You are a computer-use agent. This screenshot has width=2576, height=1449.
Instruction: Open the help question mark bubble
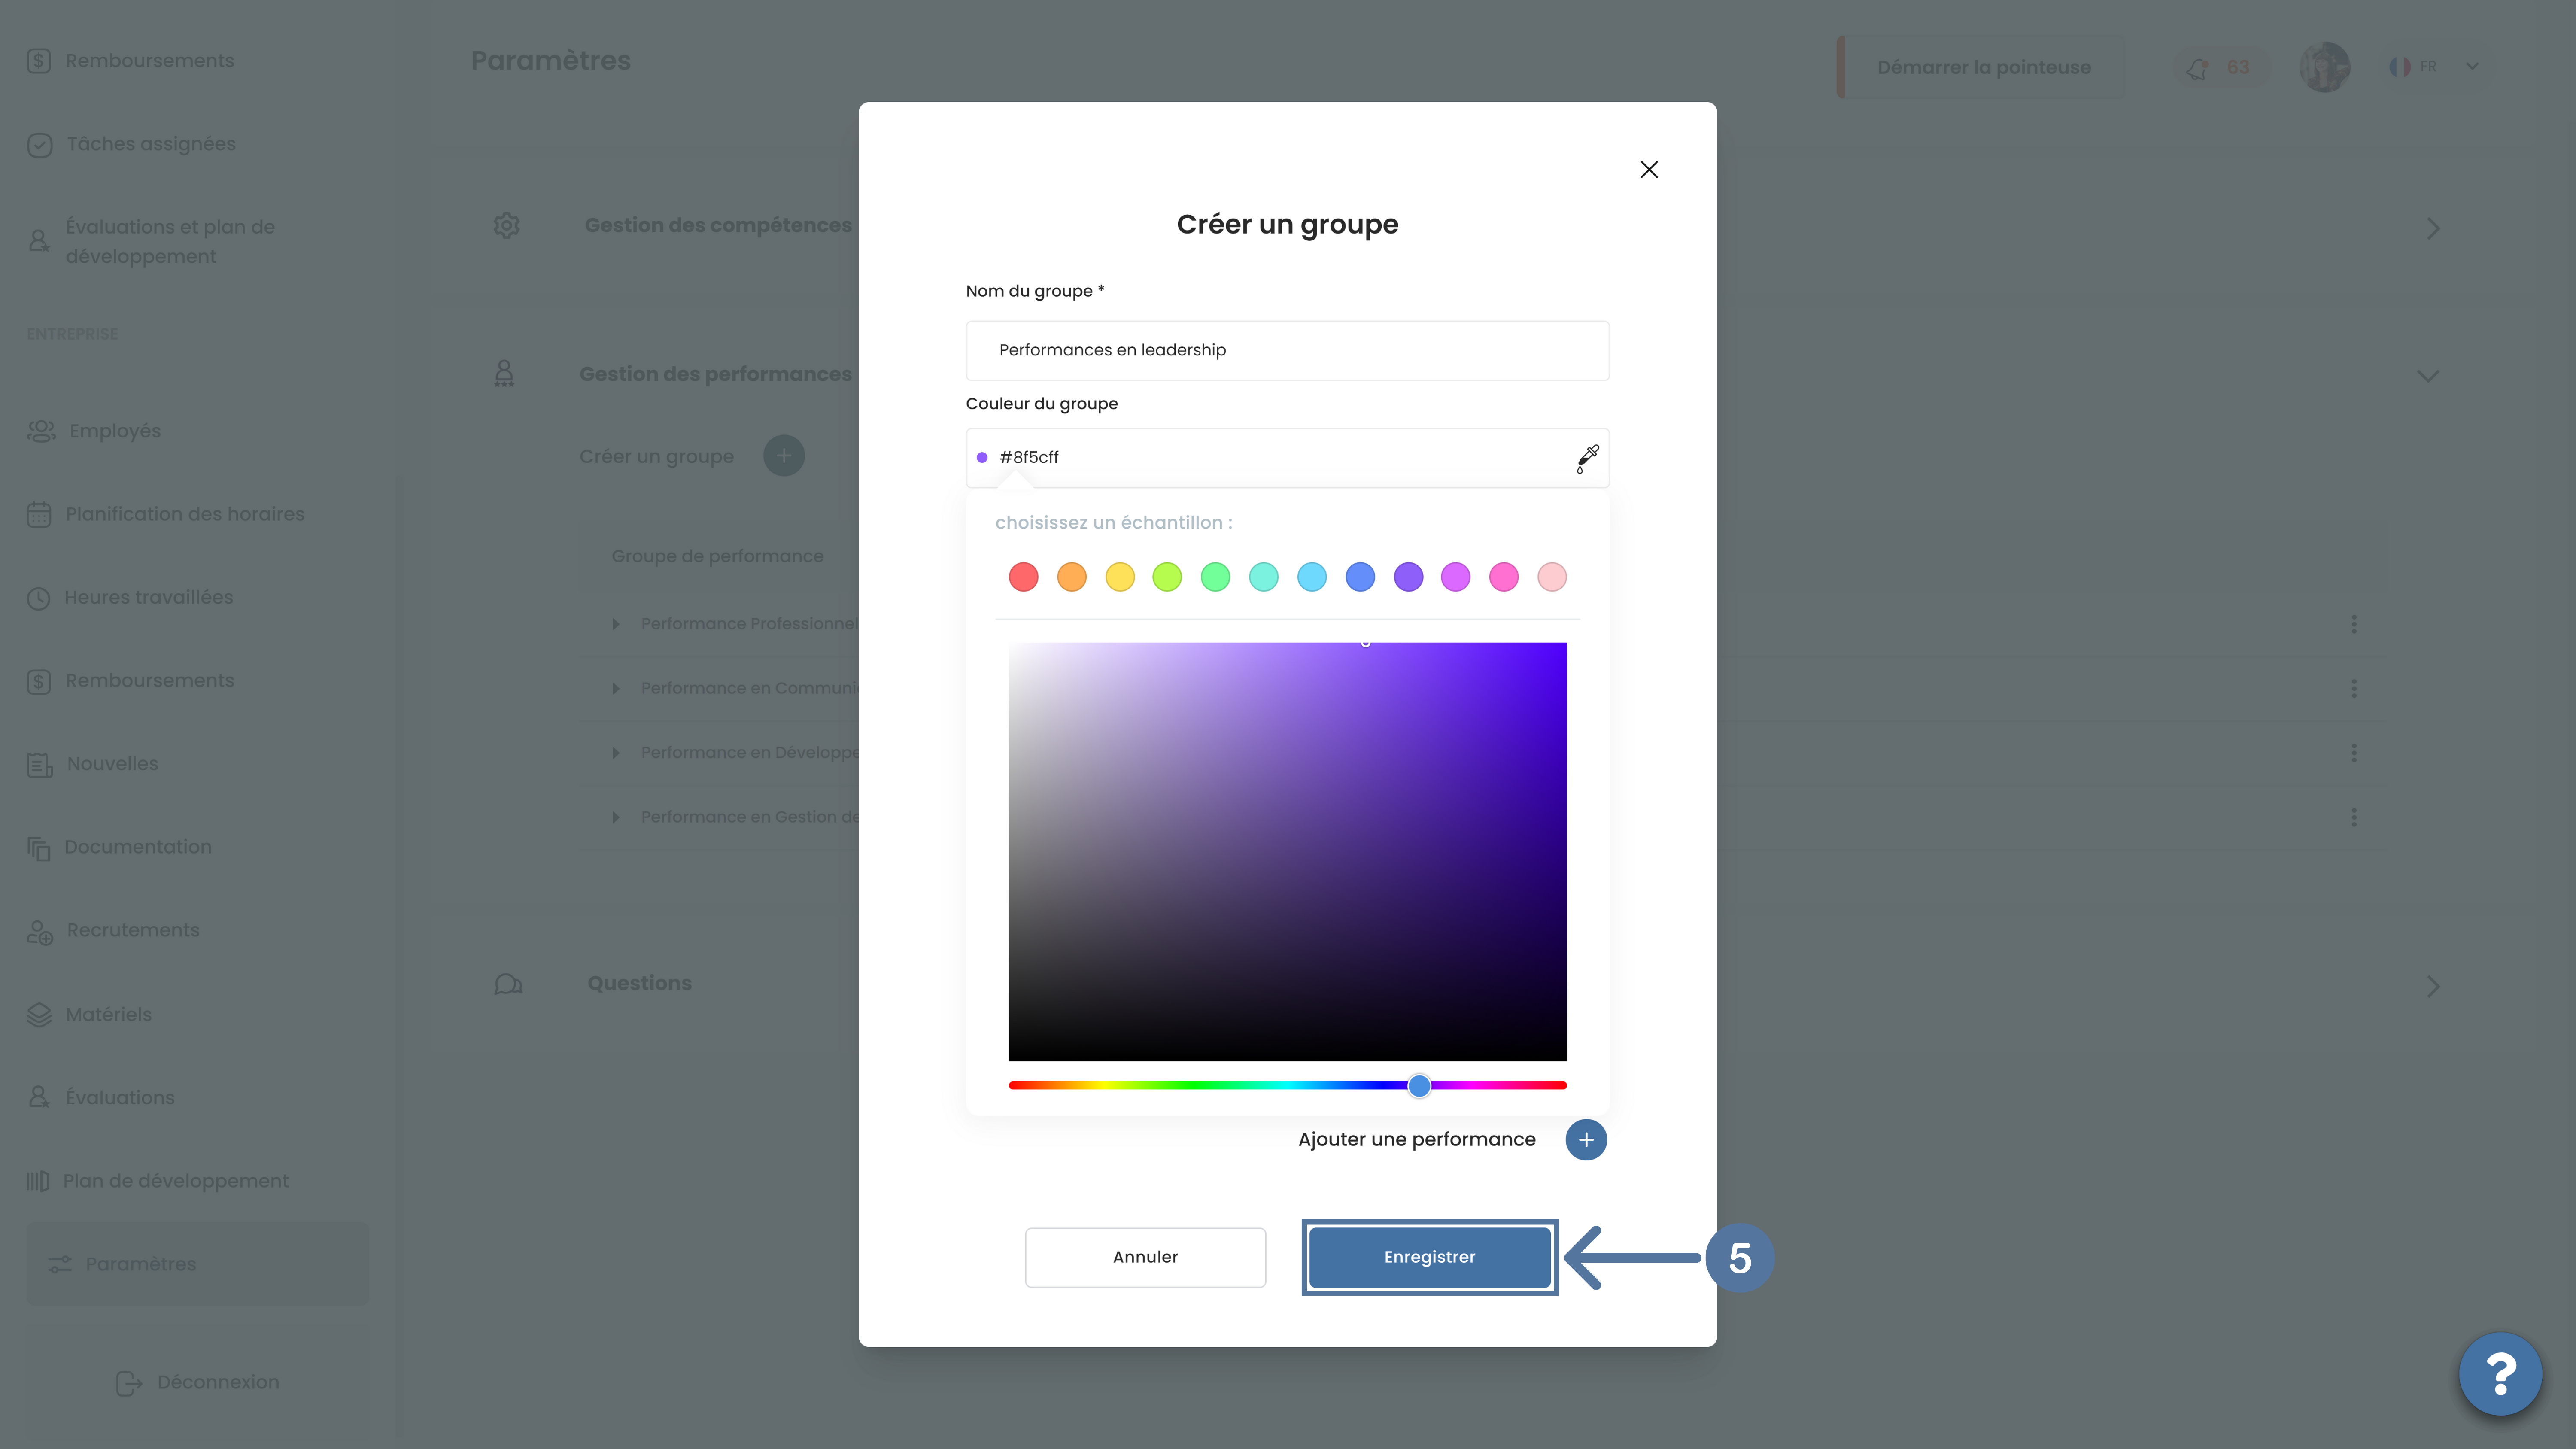click(x=2500, y=1374)
